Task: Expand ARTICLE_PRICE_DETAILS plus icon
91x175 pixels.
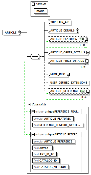Action: 87,61
